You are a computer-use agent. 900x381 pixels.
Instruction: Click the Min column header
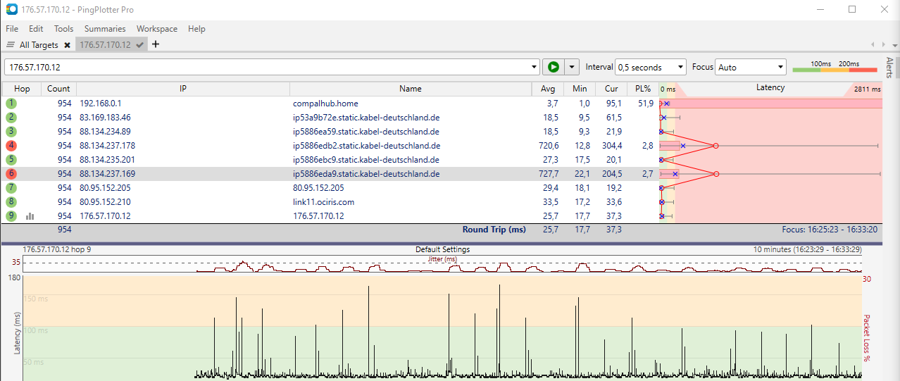click(580, 89)
